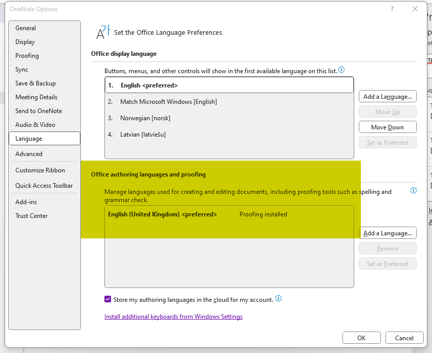Click the Remove authoring language button

pyautogui.click(x=387, y=249)
